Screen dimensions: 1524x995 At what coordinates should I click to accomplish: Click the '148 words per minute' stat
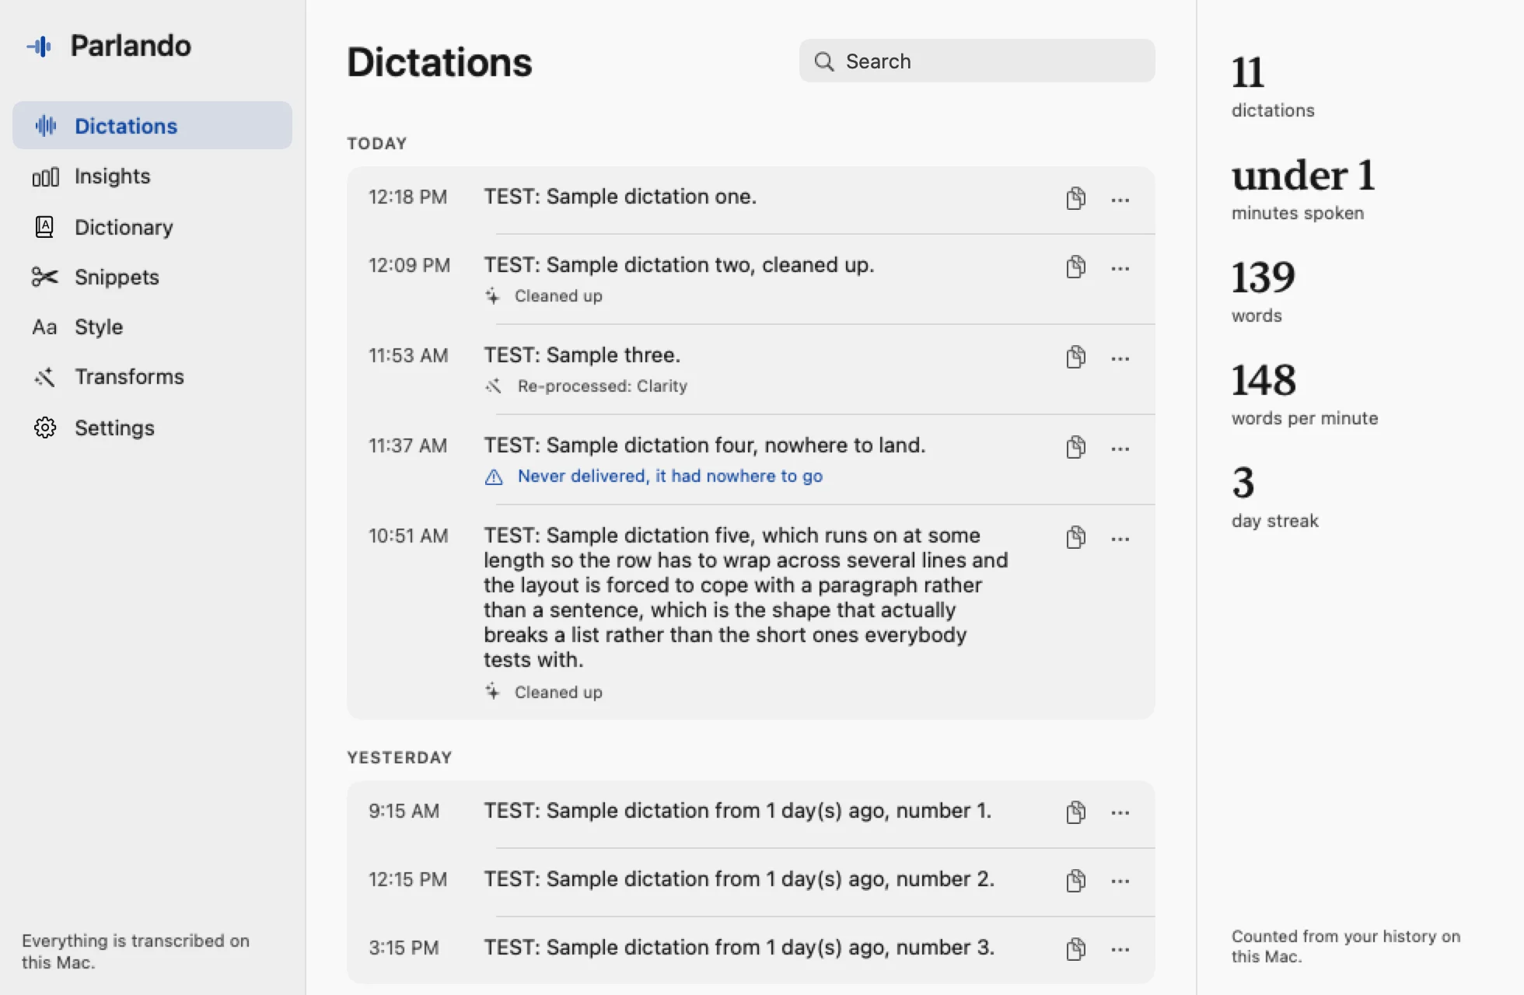click(1305, 394)
